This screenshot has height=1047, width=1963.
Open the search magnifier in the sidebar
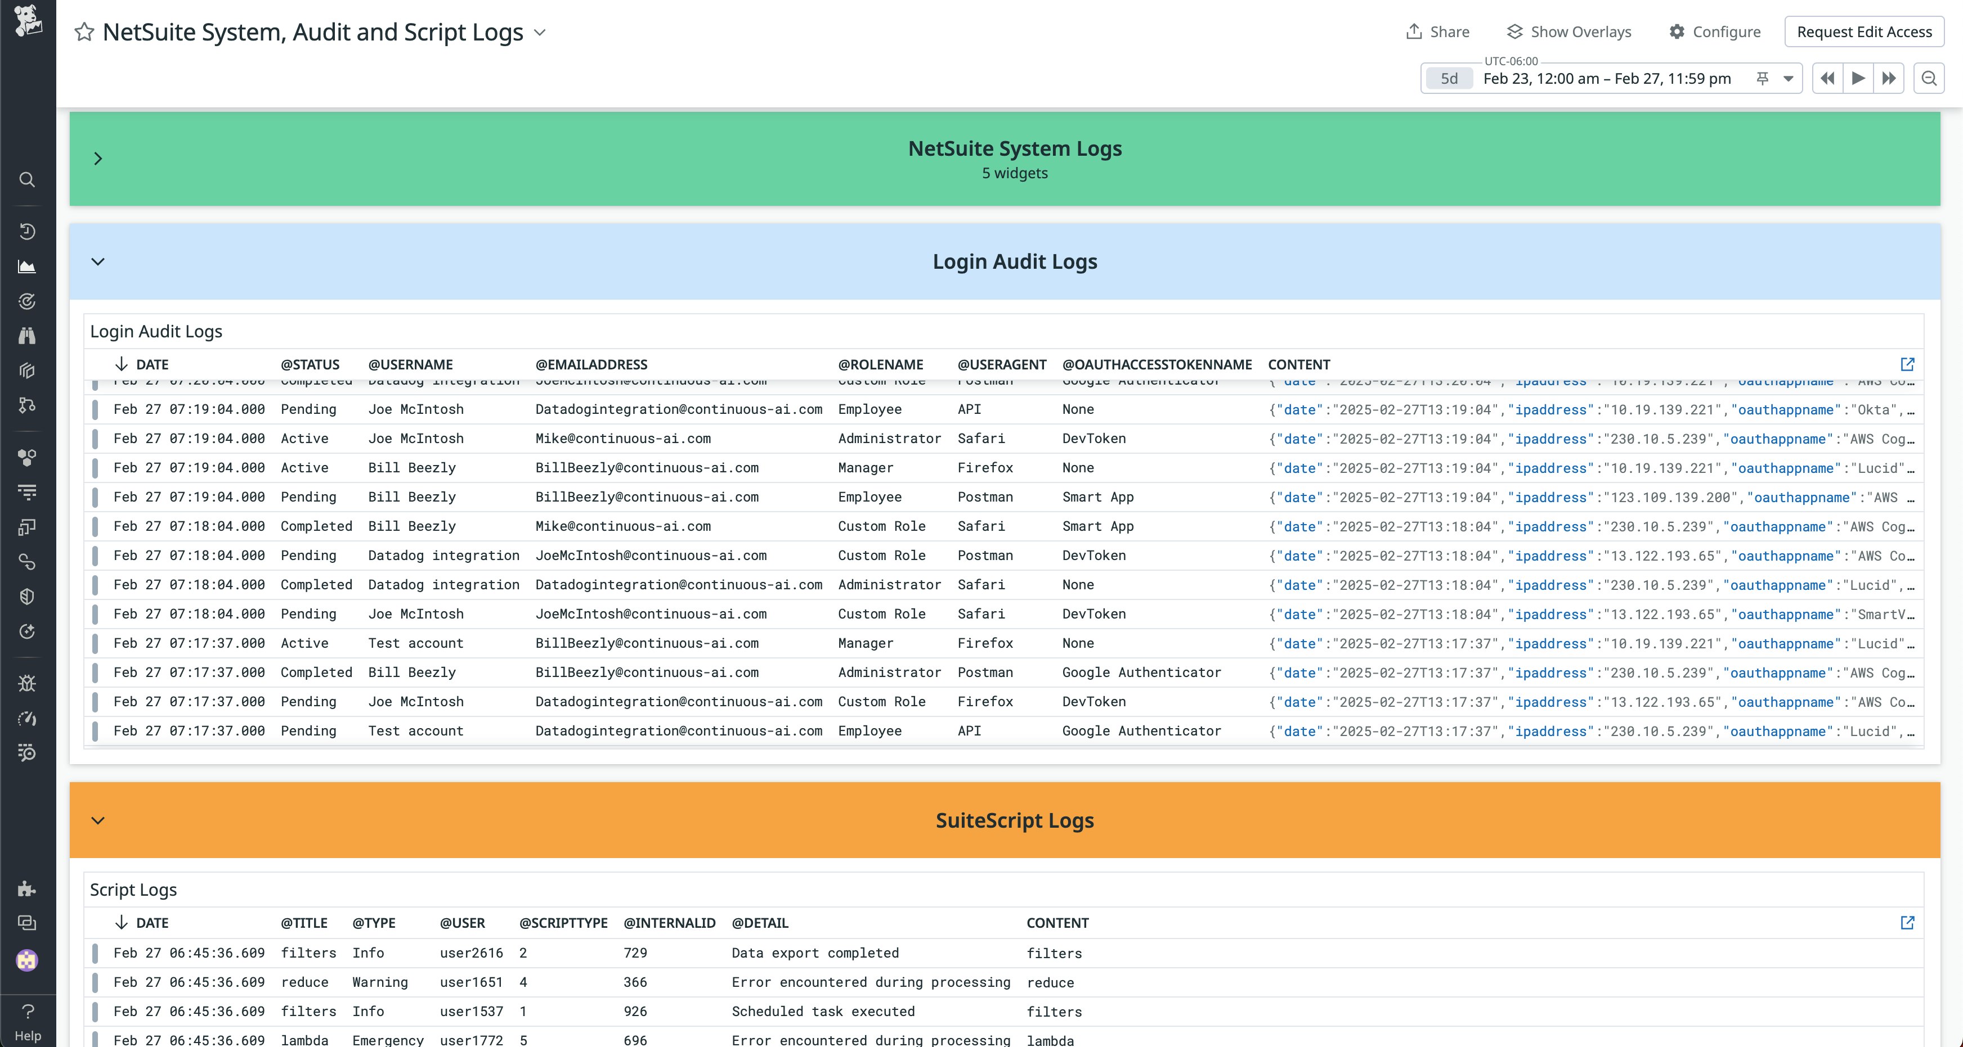click(28, 180)
